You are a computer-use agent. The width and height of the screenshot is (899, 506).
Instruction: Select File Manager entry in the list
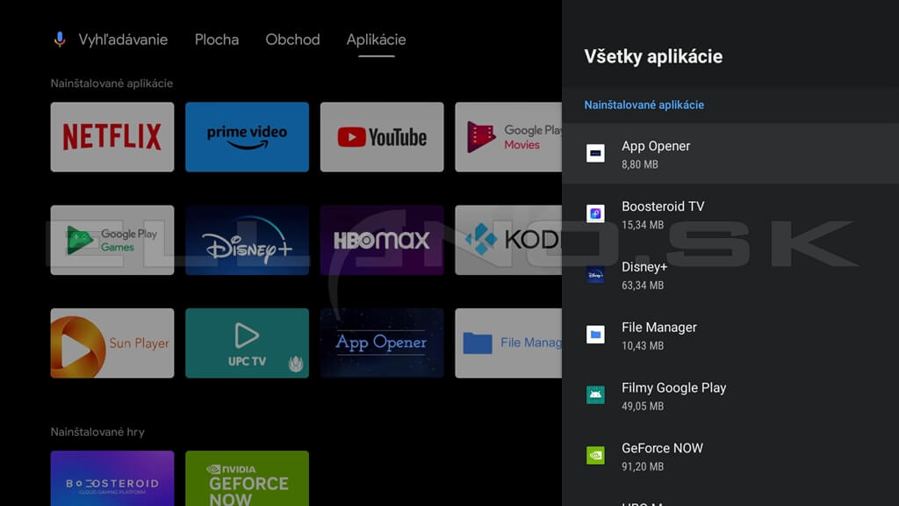click(730, 335)
